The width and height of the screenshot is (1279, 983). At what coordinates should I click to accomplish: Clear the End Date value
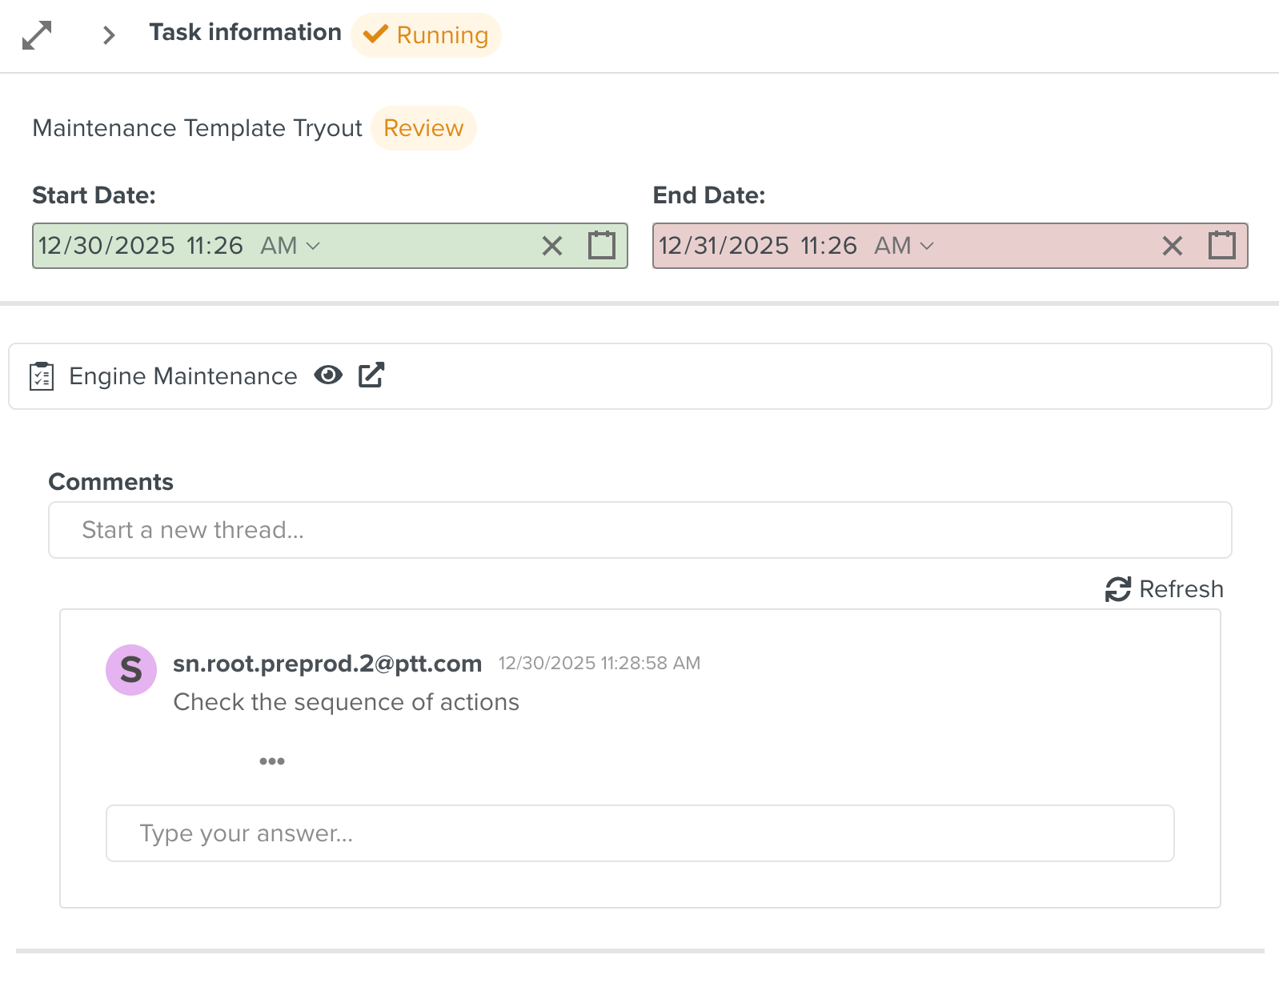[x=1173, y=246]
